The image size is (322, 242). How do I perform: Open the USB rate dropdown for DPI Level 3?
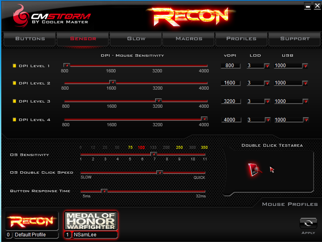tap(306, 101)
